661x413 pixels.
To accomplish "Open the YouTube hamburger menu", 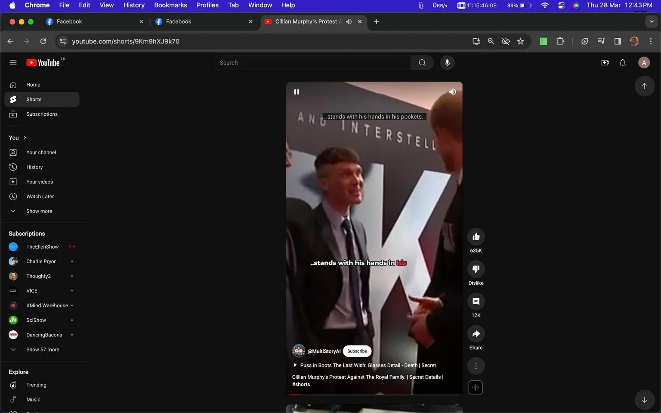I will tap(13, 62).
